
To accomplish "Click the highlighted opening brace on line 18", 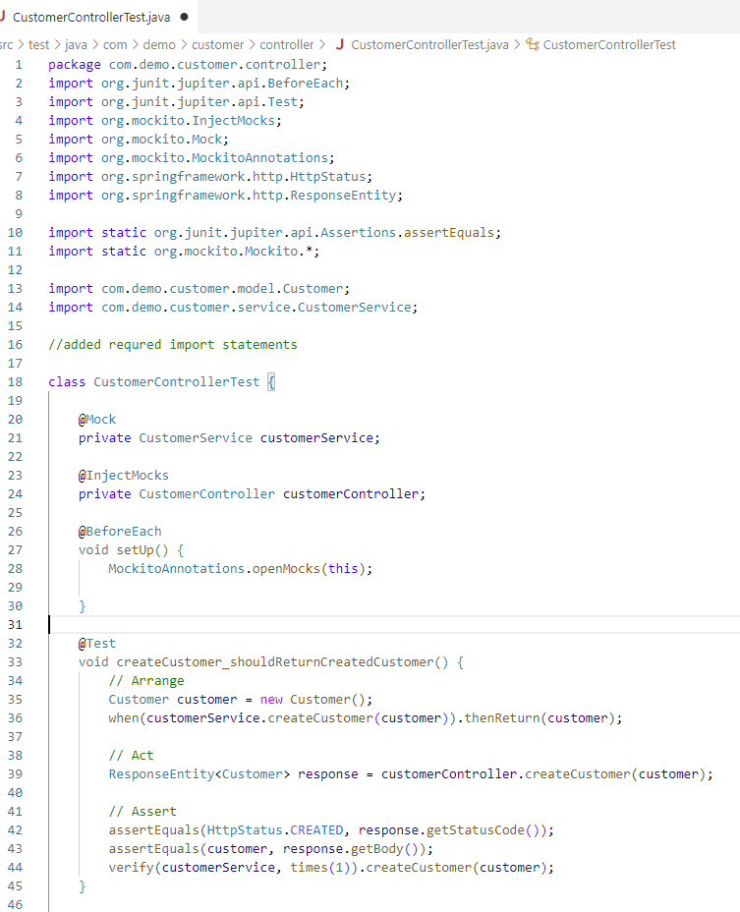I will coord(271,382).
